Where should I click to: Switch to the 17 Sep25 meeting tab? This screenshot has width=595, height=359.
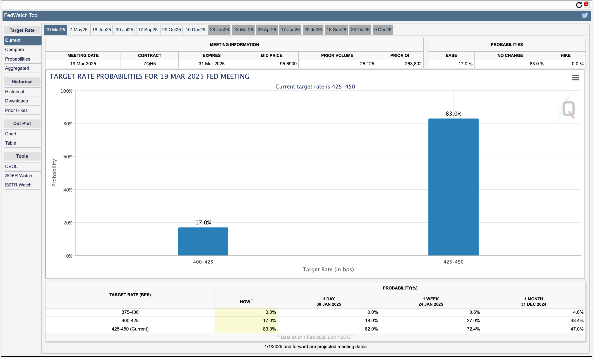tap(148, 30)
